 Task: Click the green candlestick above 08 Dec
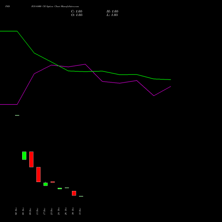click(24, 155)
